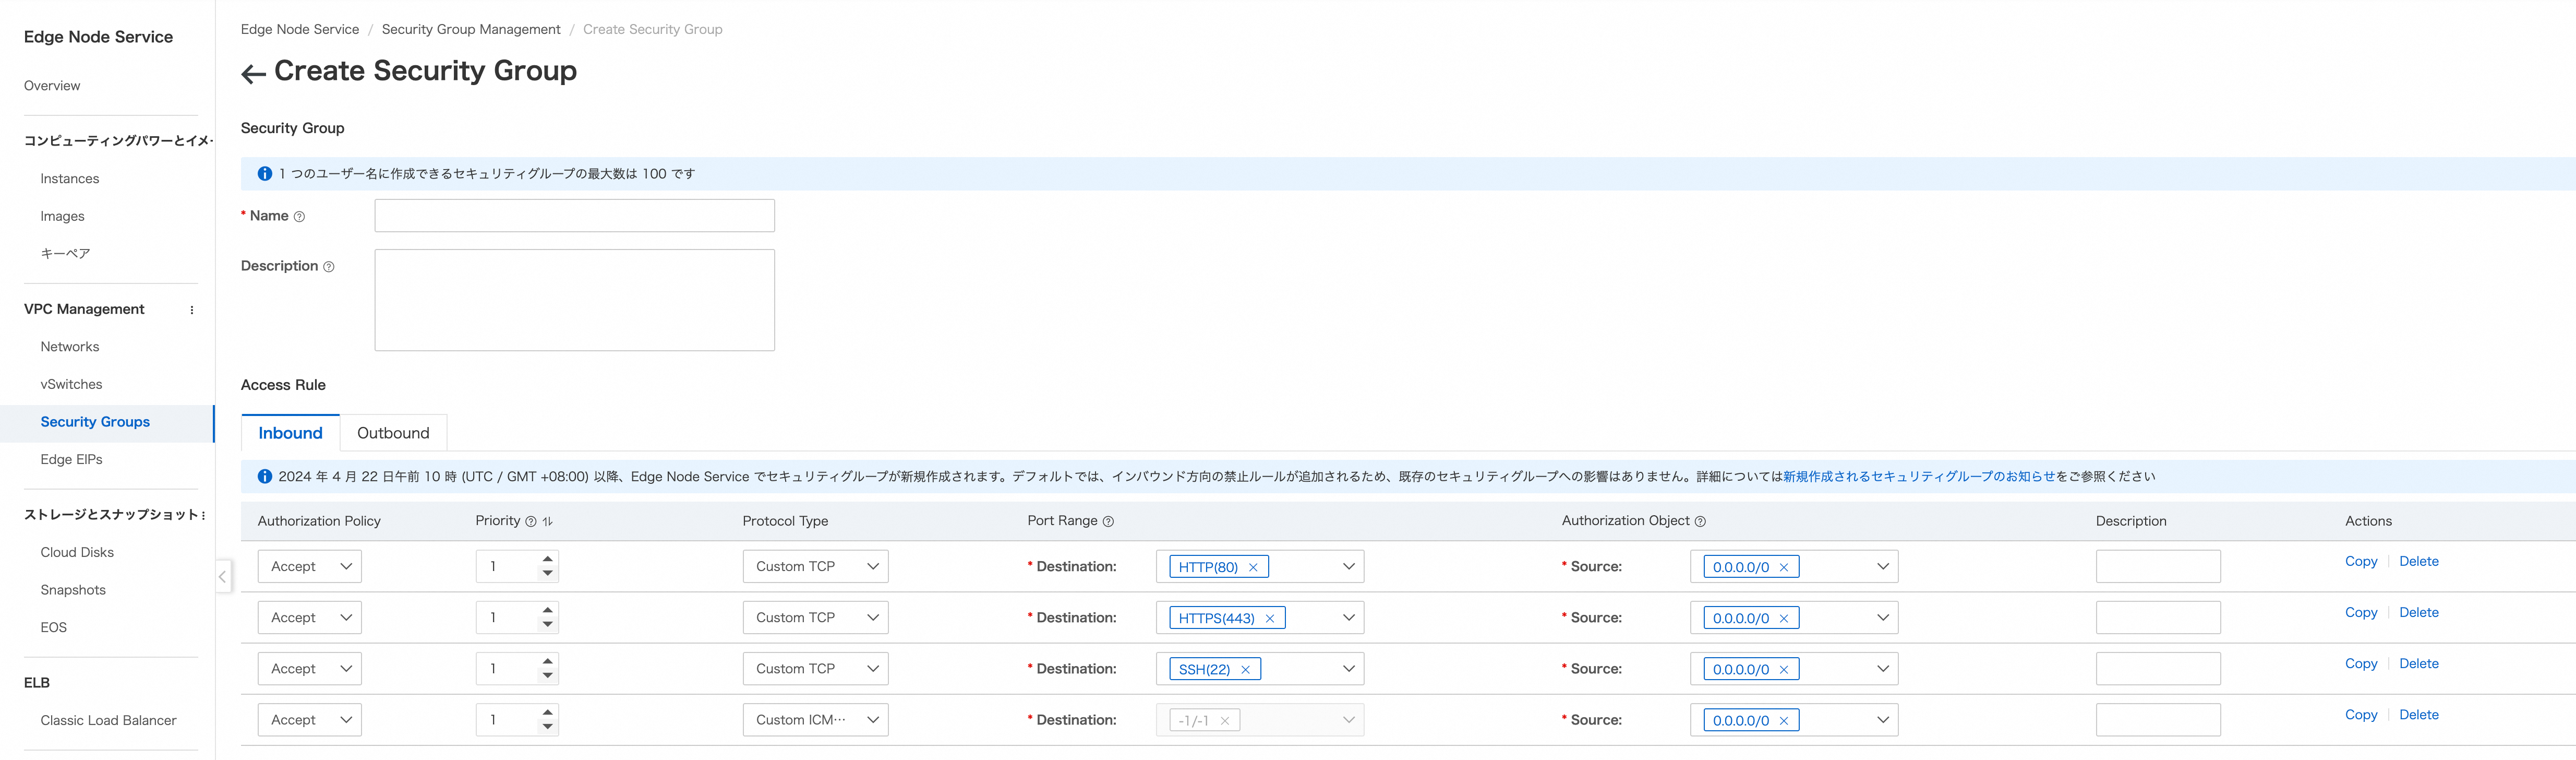Image resolution: width=2576 pixels, height=760 pixels.
Task: Select Security Groups in the sidebar
Action: click(x=95, y=422)
